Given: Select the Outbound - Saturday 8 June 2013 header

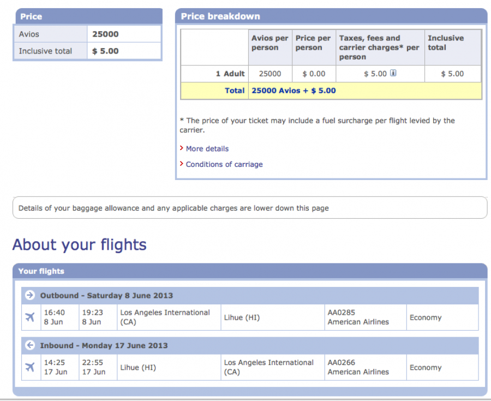Looking at the screenshot, I should tap(250, 296).
